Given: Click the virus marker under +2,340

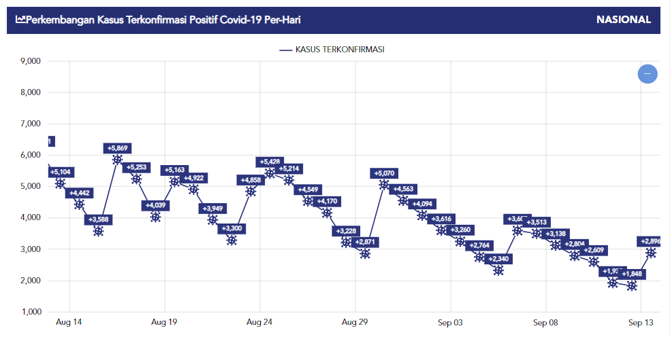Looking at the screenshot, I should click(x=498, y=270).
